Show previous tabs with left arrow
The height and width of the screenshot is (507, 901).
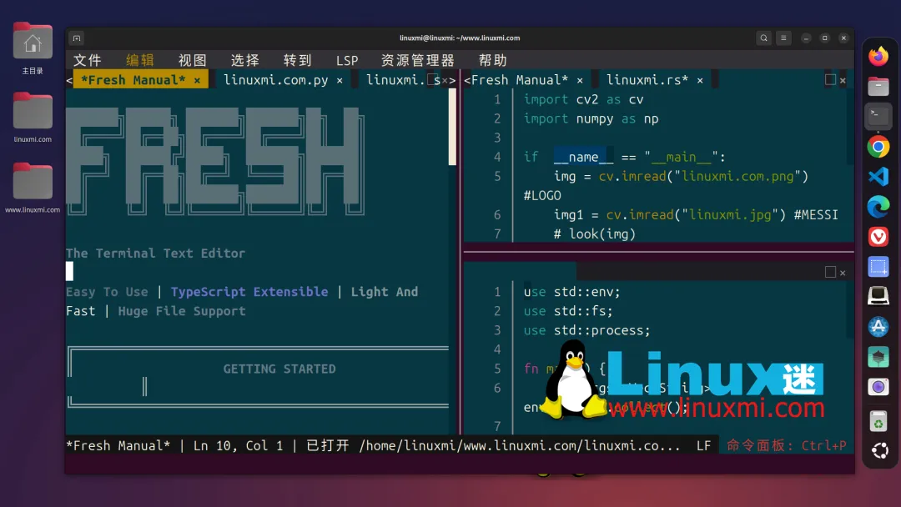tap(69, 80)
